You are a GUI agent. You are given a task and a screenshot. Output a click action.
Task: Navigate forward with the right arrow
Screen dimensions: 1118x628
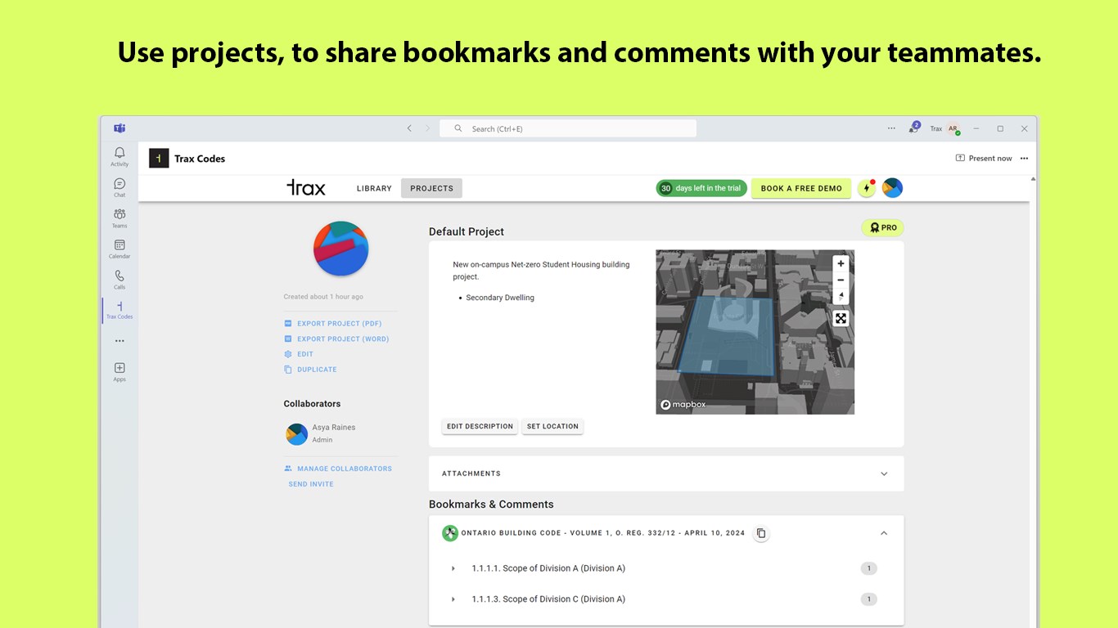click(x=427, y=128)
